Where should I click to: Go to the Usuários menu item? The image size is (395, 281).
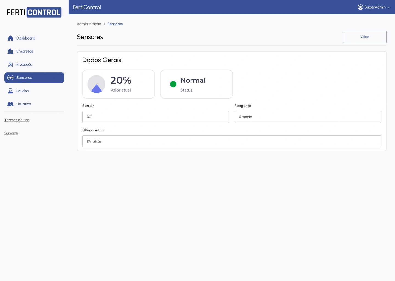[24, 104]
